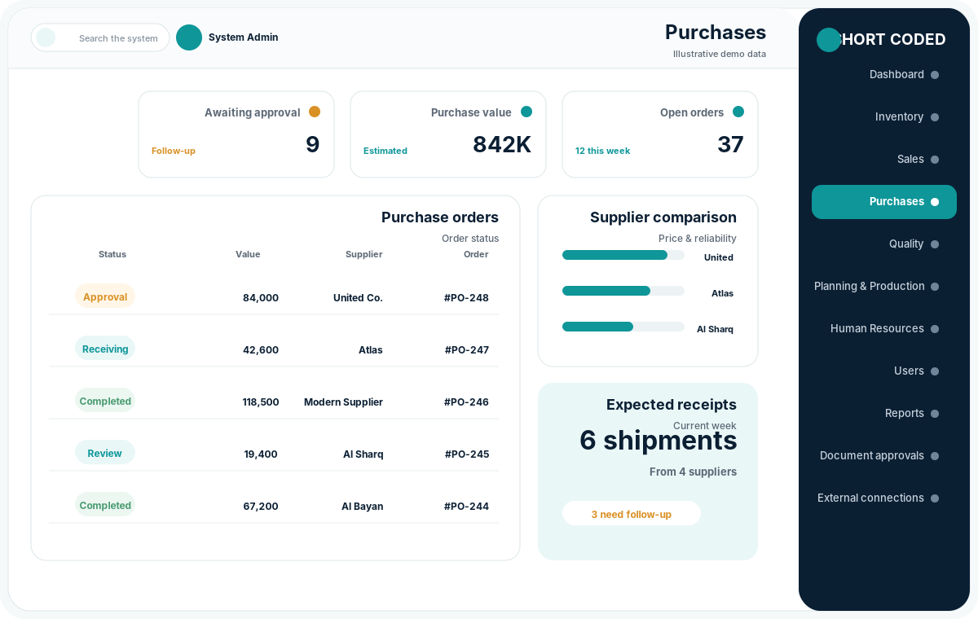Click the Short Coded logo circle
The height and width of the screenshot is (619, 978).
click(x=829, y=40)
